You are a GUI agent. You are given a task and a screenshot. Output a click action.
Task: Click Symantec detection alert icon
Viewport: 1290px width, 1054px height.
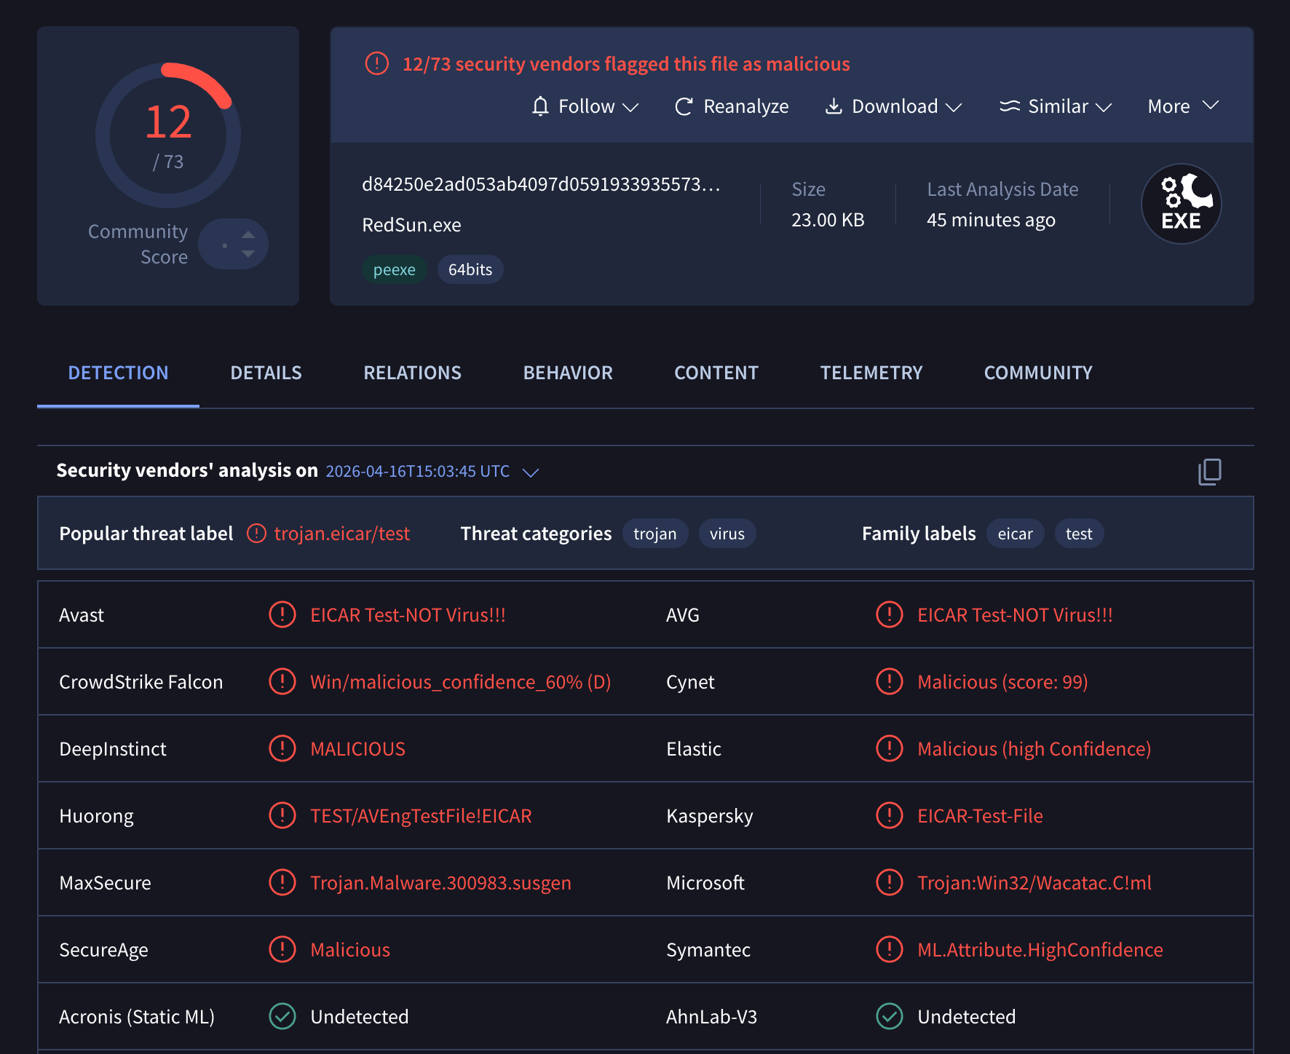890,949
